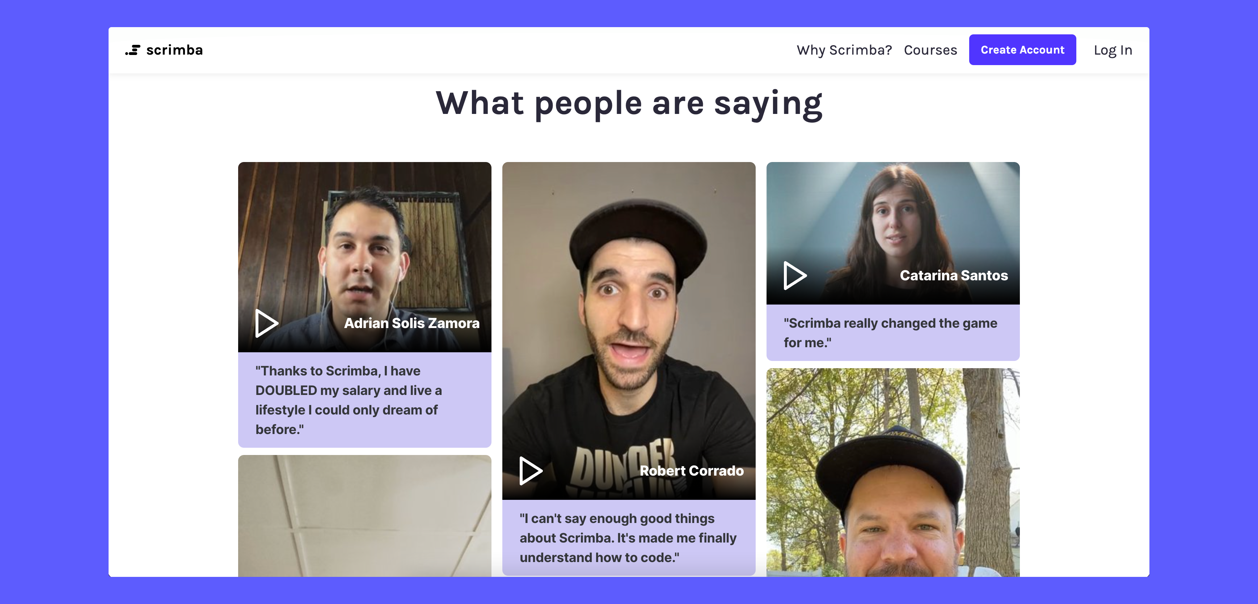
Task: Open the Courses menu item
Action: 930,50
